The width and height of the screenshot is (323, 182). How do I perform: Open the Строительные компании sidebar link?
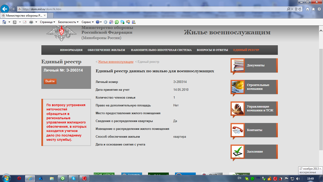258,87
